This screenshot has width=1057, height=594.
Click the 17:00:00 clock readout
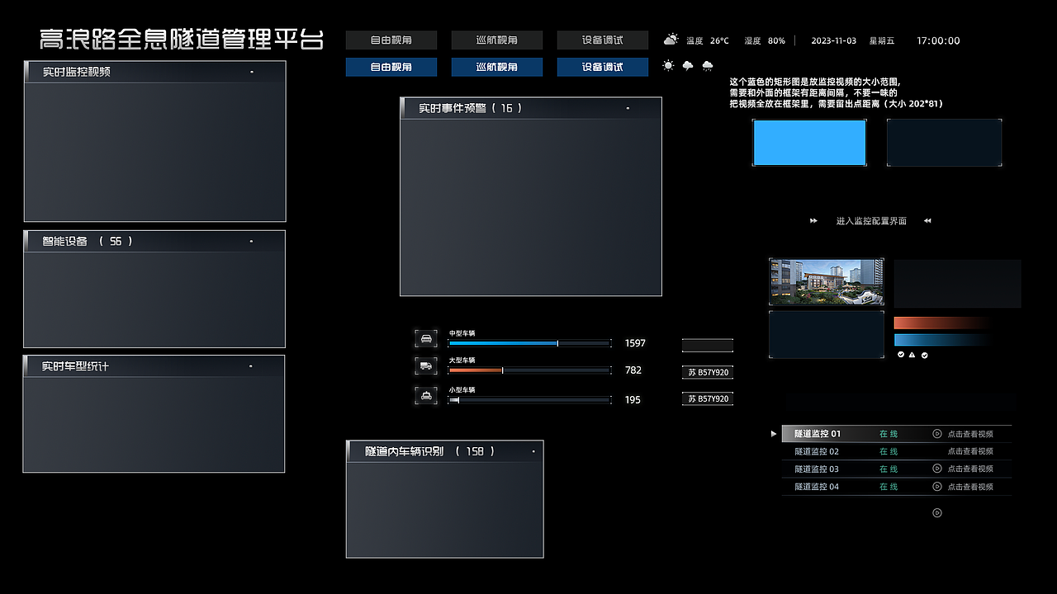click(938, 40)
